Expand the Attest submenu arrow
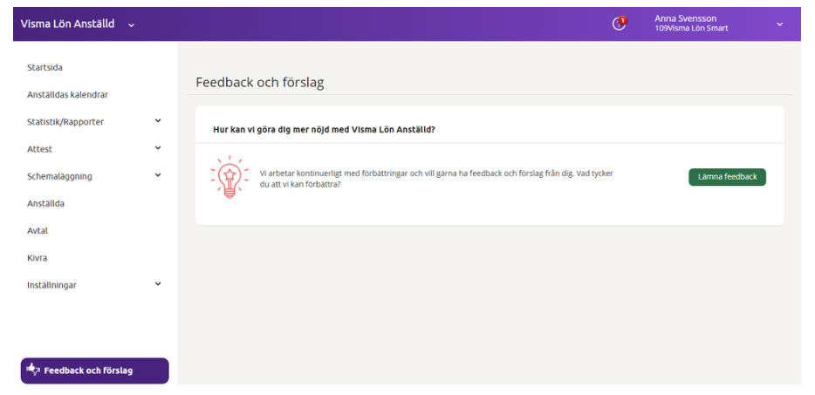Screen dimensions: 815x395 (158, 148)
